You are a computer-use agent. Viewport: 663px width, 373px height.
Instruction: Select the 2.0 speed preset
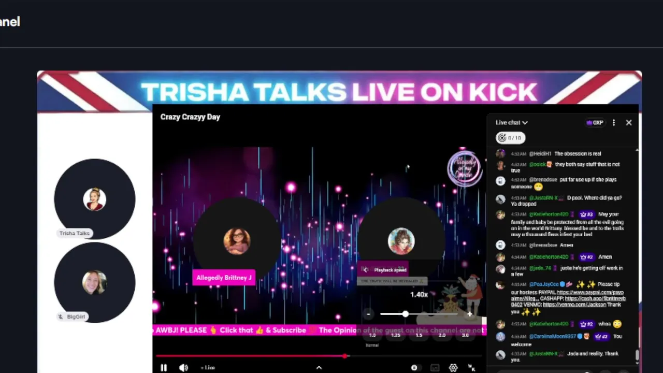(x=442, y=335)
